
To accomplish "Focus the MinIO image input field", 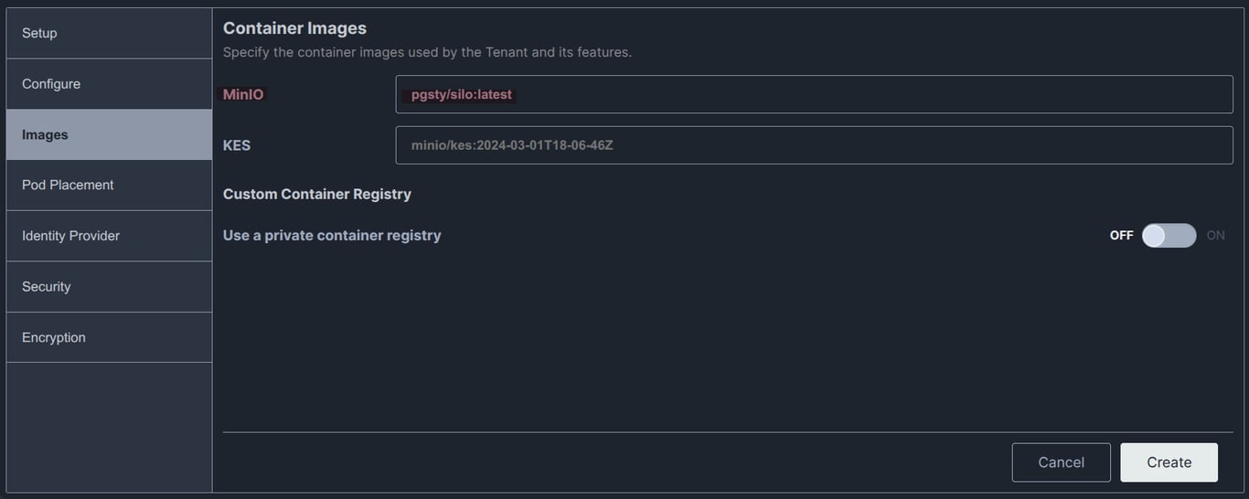I will point(814,94).
